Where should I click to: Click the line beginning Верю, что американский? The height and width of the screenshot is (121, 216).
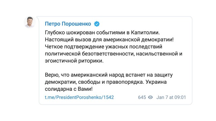(x=109, y=75)
